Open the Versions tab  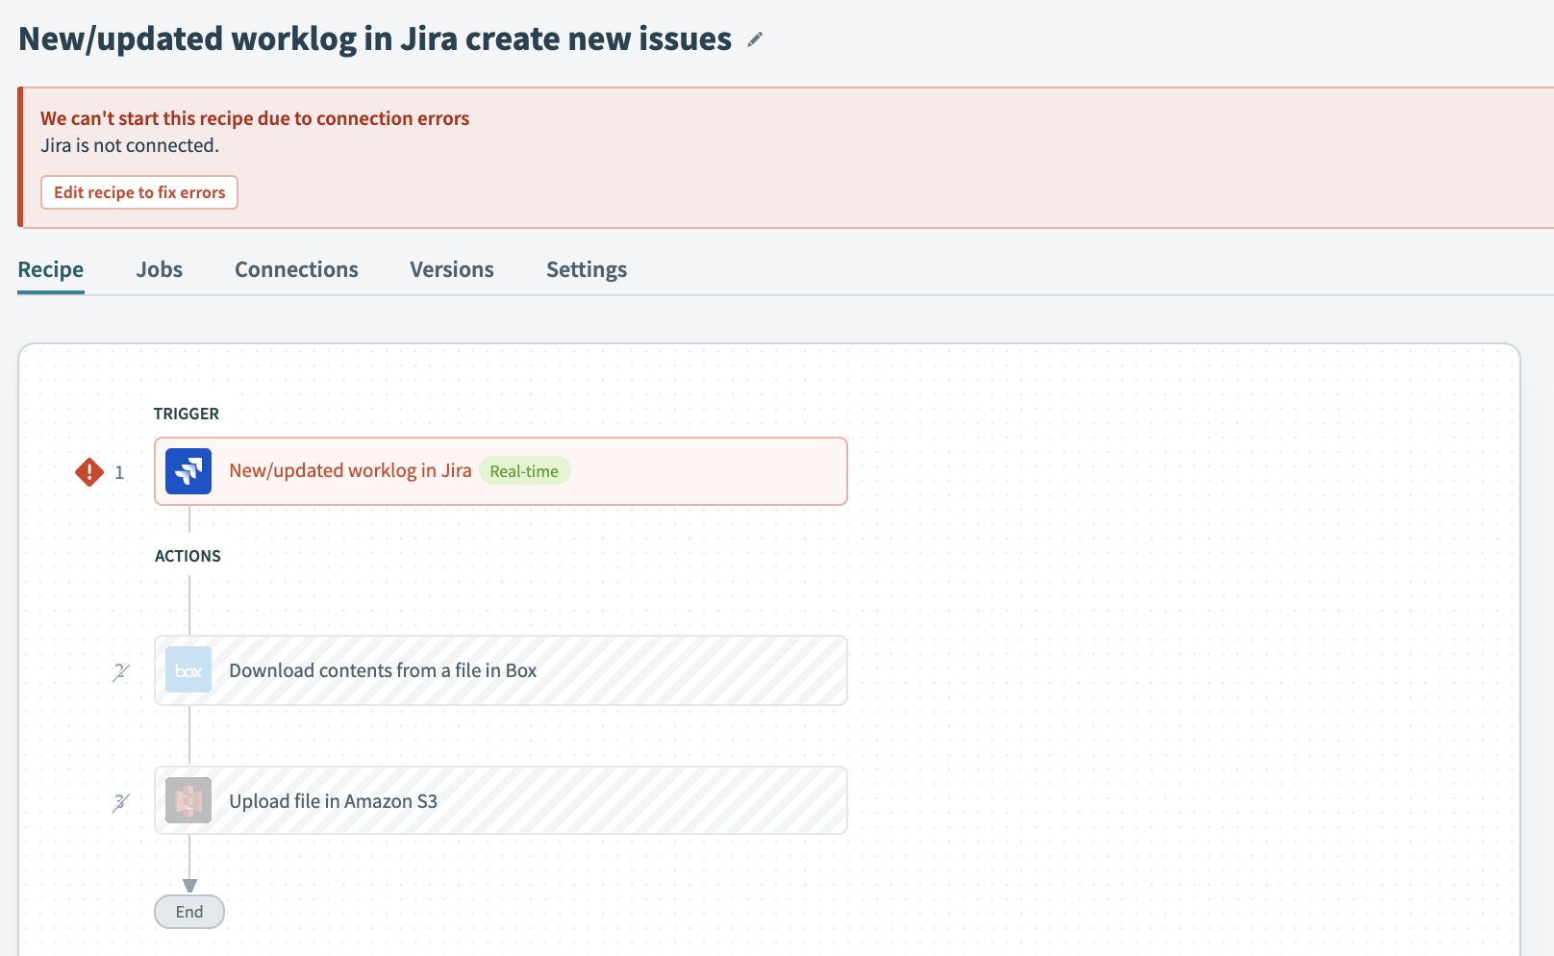click(x=452, y=269)
